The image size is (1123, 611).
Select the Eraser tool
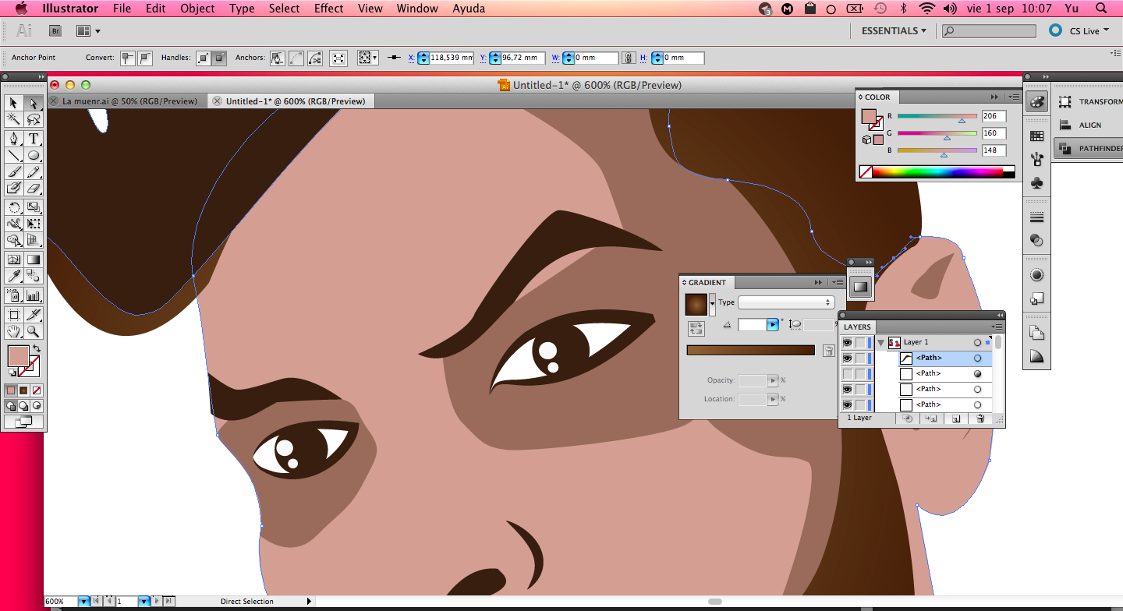tap(34, 188)
